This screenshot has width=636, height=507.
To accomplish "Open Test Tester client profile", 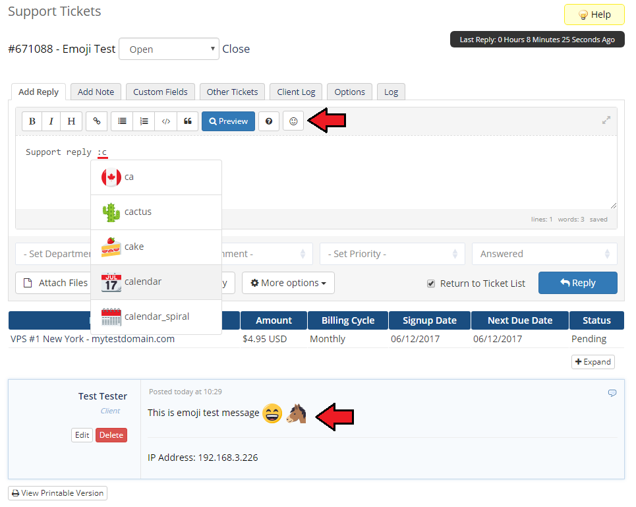I will point(103,396).
